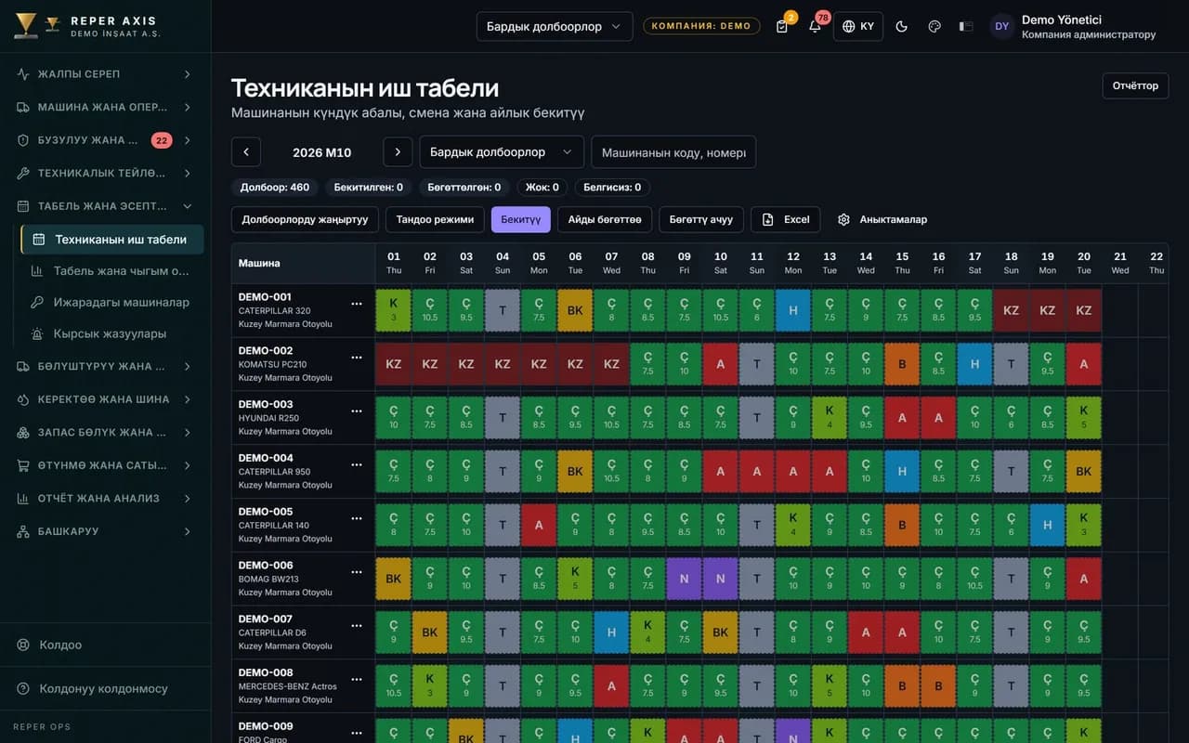Open the DY user avatar menu
1189x743 pixels.
[1001, 26]
